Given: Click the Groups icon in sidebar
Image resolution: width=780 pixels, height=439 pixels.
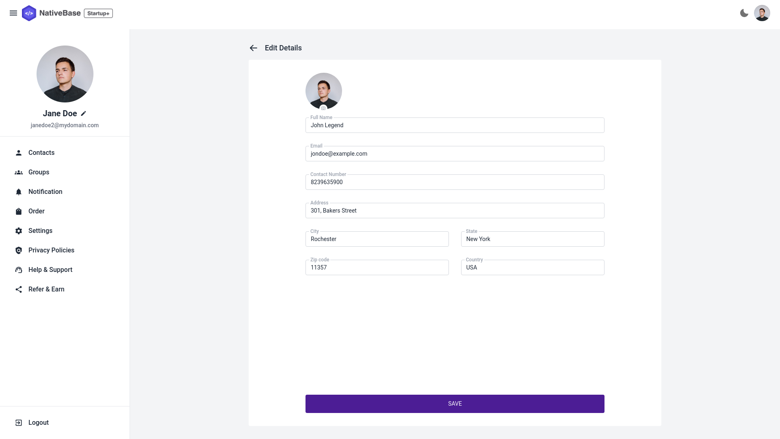Looking at the screenshot, I should pos(19,172).
